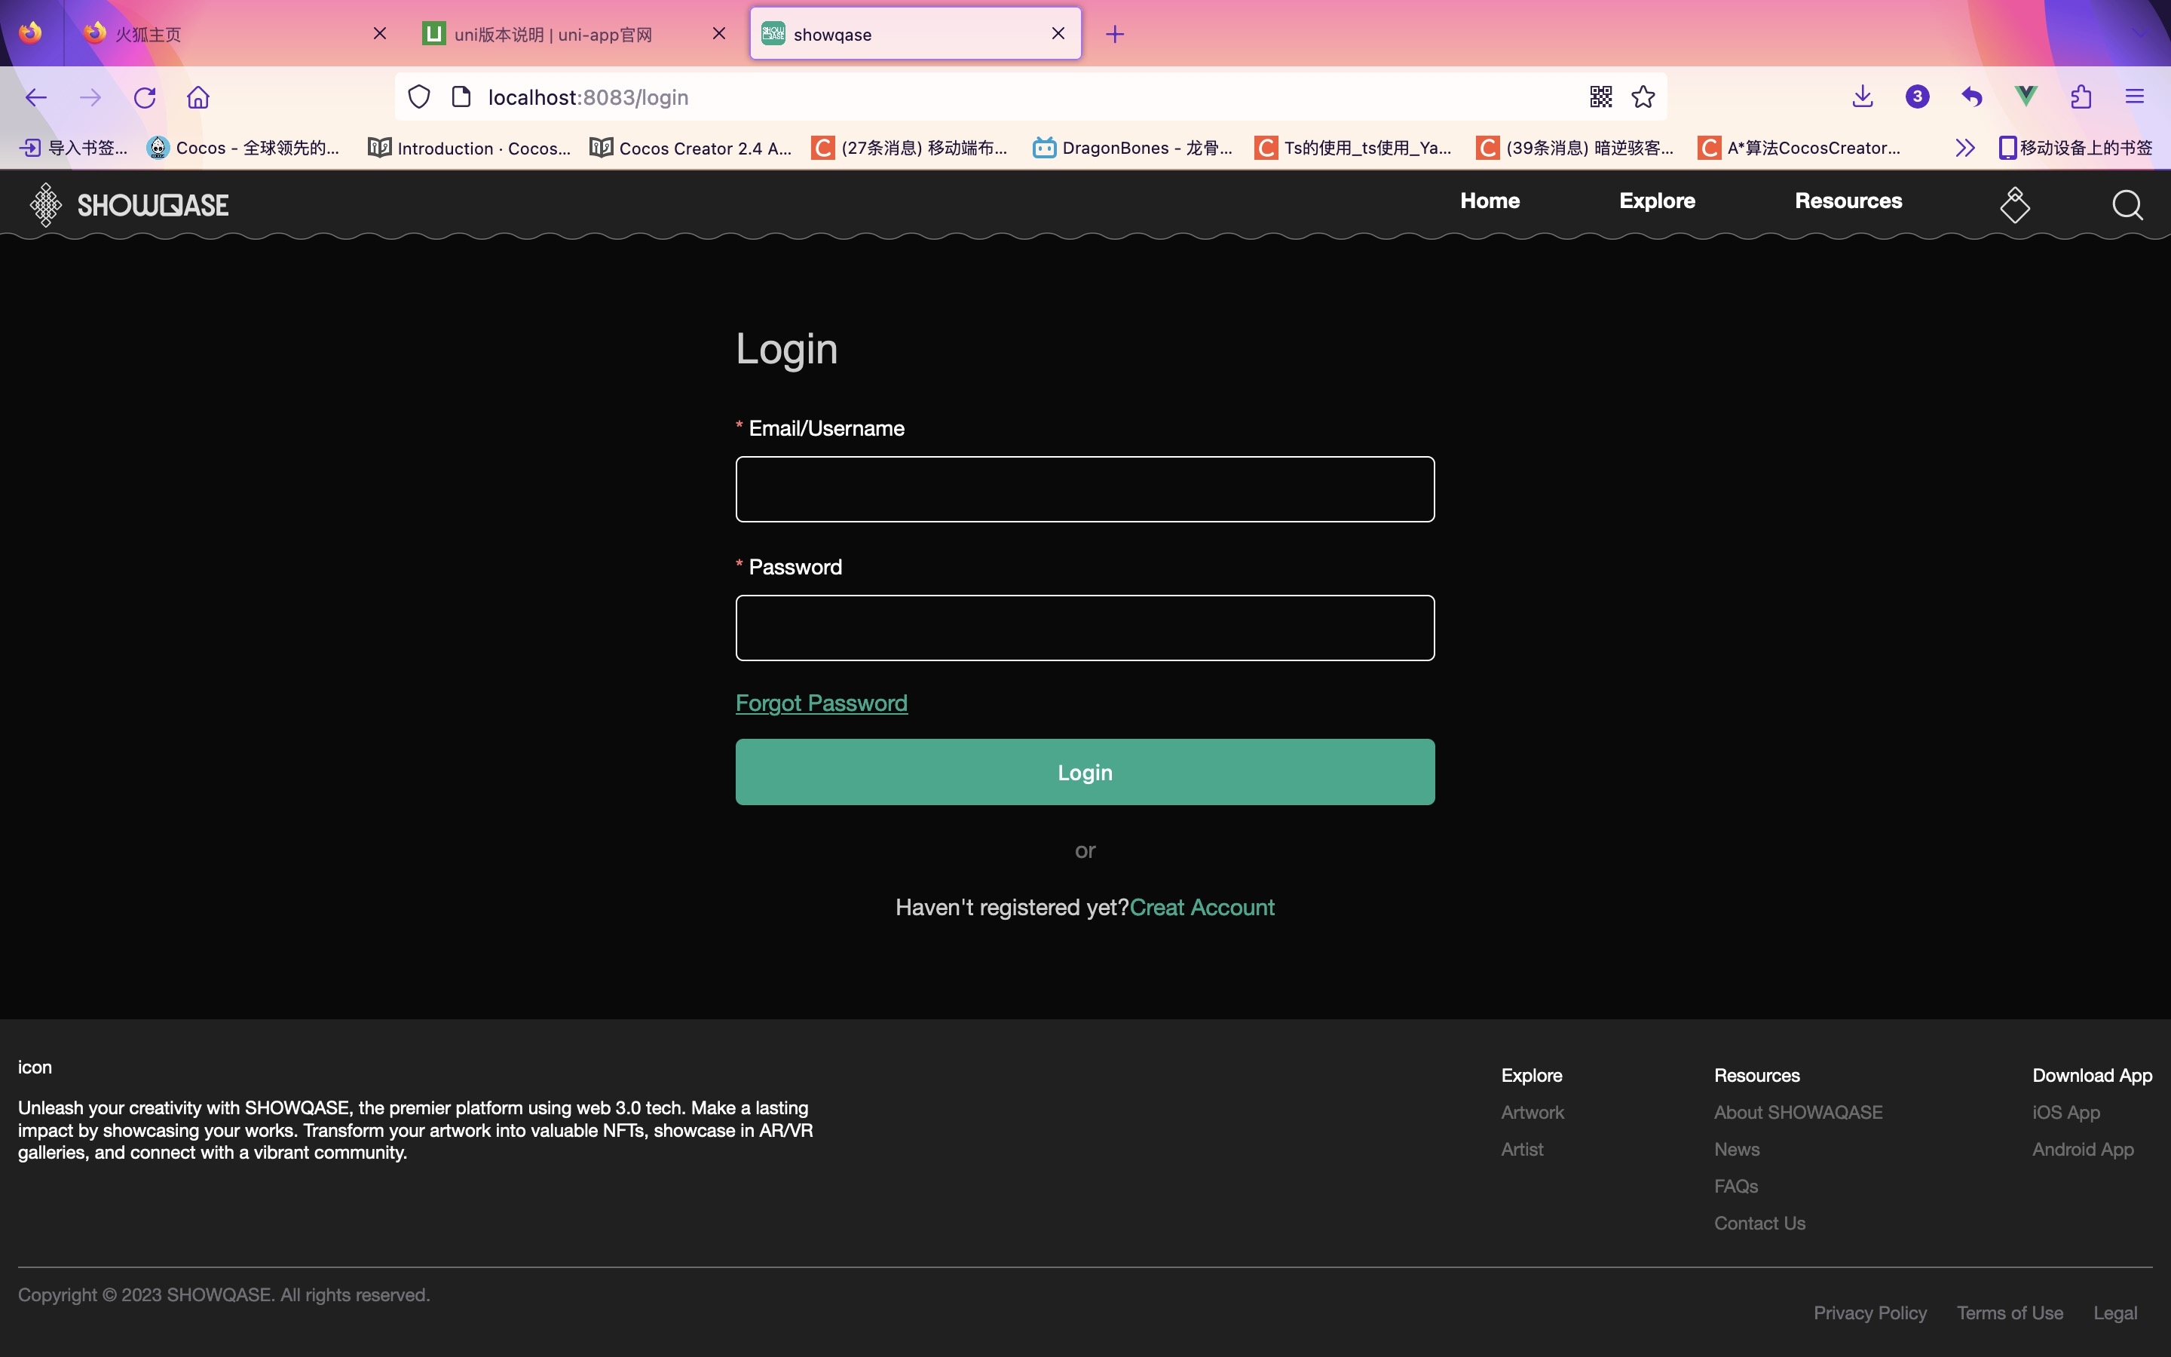Open Explore in the site navigation
This screenshot has height=1357, width=2171.
tap(1657, 201)
